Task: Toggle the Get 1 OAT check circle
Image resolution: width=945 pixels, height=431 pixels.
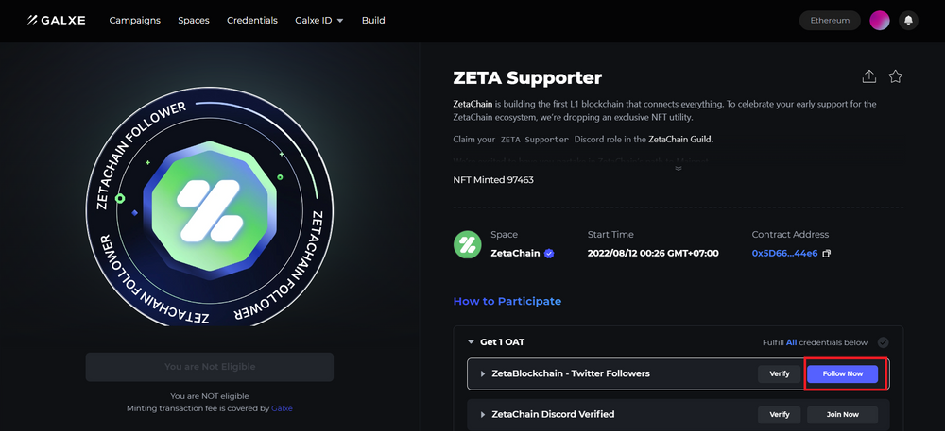Action: pos(883,342)
